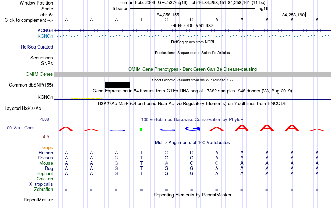Click the KCNG4 GTEx expression label

45,97
